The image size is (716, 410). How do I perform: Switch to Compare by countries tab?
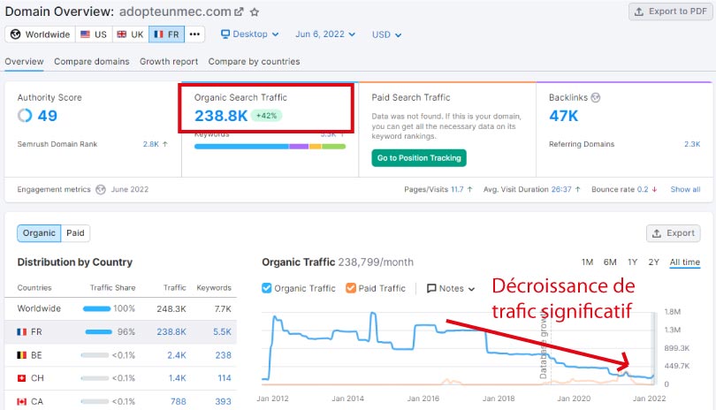254,61
